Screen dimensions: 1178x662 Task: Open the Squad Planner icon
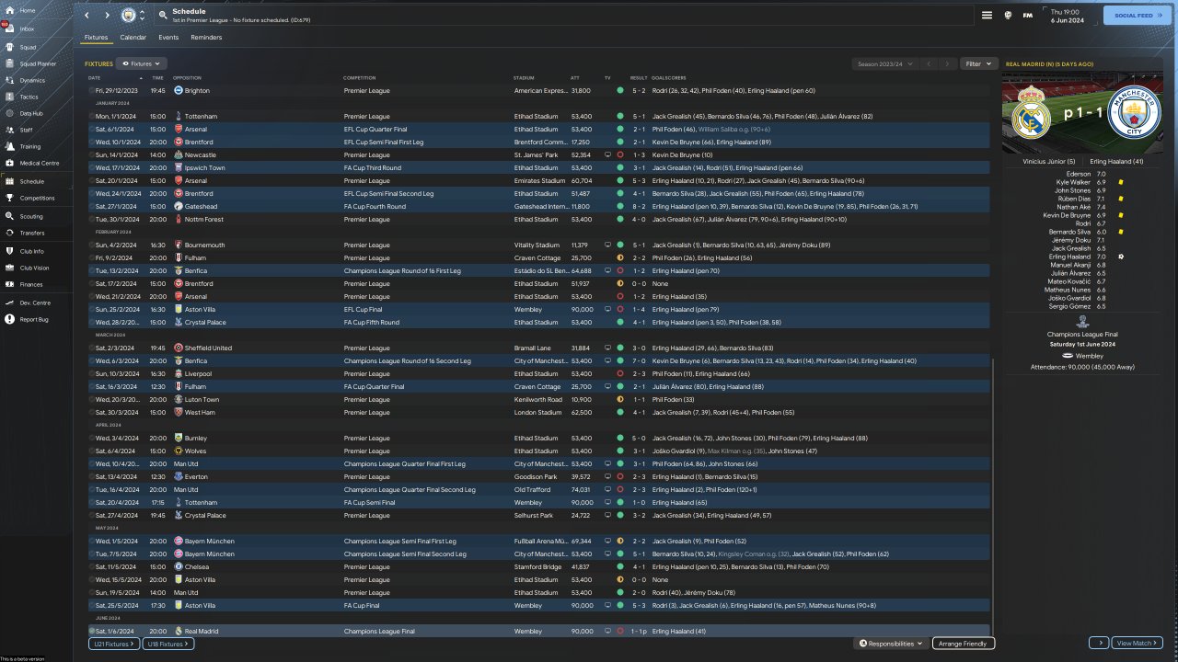[x=8, y=63]
